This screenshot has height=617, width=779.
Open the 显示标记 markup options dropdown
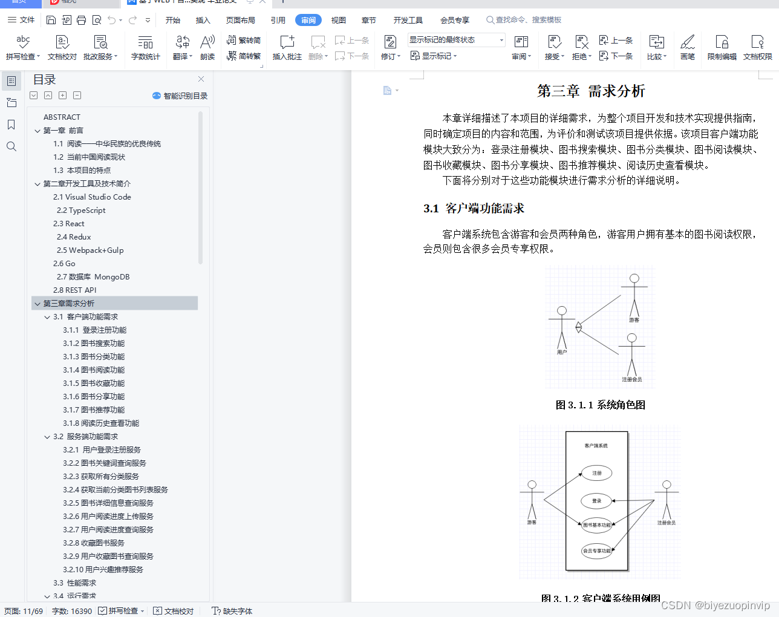(433, 55)
